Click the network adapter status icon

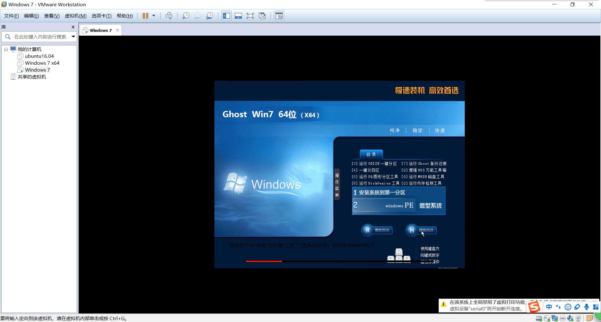pyautogui.click(x=555, y=318)
